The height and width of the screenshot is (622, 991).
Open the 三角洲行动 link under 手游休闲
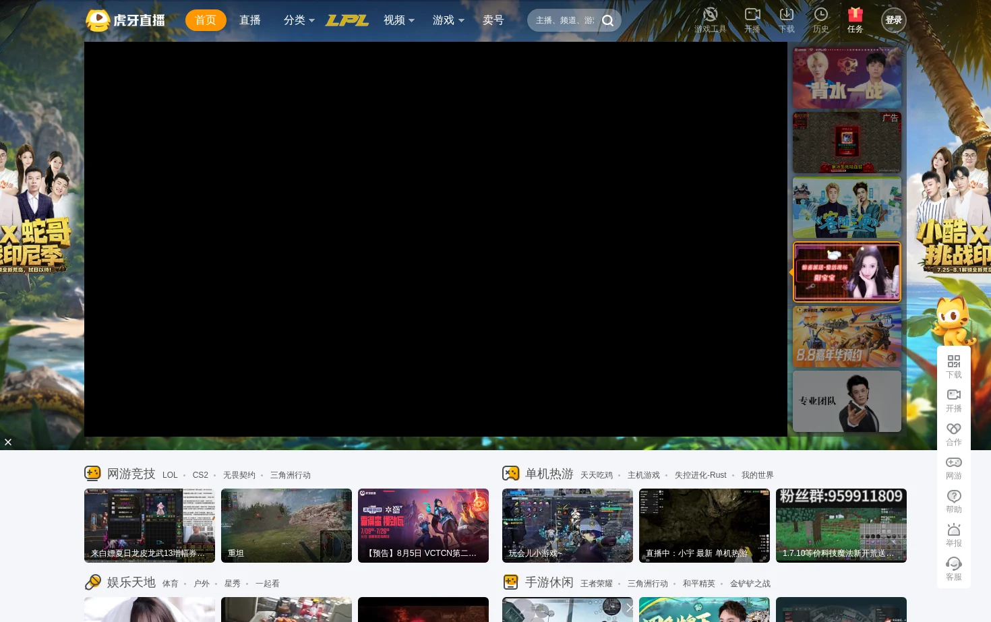click(x=648, y=584)
